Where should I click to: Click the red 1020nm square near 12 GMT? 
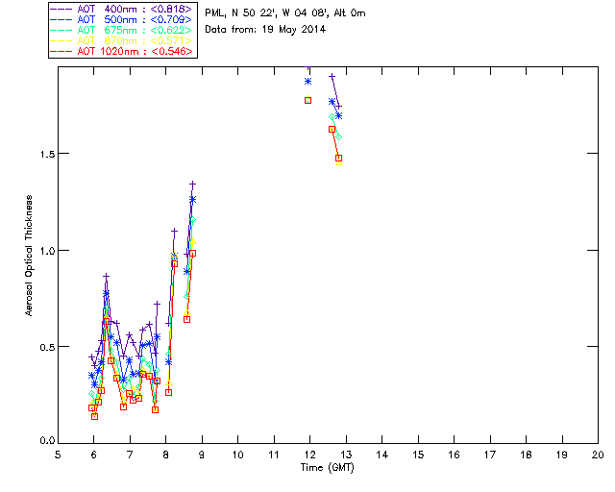[x=307, y=101]
